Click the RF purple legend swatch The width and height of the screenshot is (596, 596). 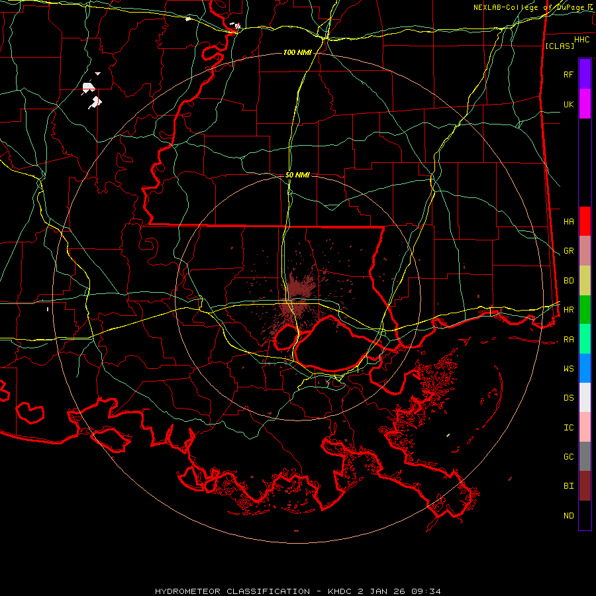[x=585, y=74]
